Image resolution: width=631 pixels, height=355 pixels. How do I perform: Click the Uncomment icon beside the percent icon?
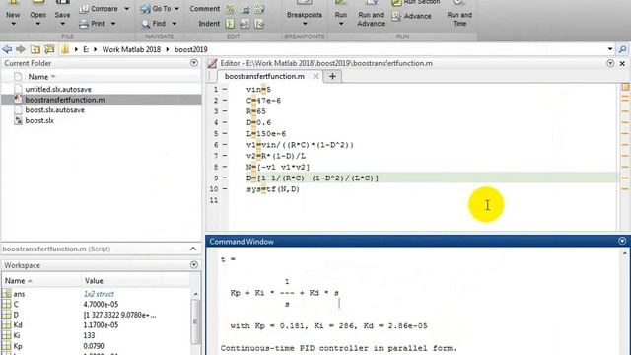click(x=245, y=9)
